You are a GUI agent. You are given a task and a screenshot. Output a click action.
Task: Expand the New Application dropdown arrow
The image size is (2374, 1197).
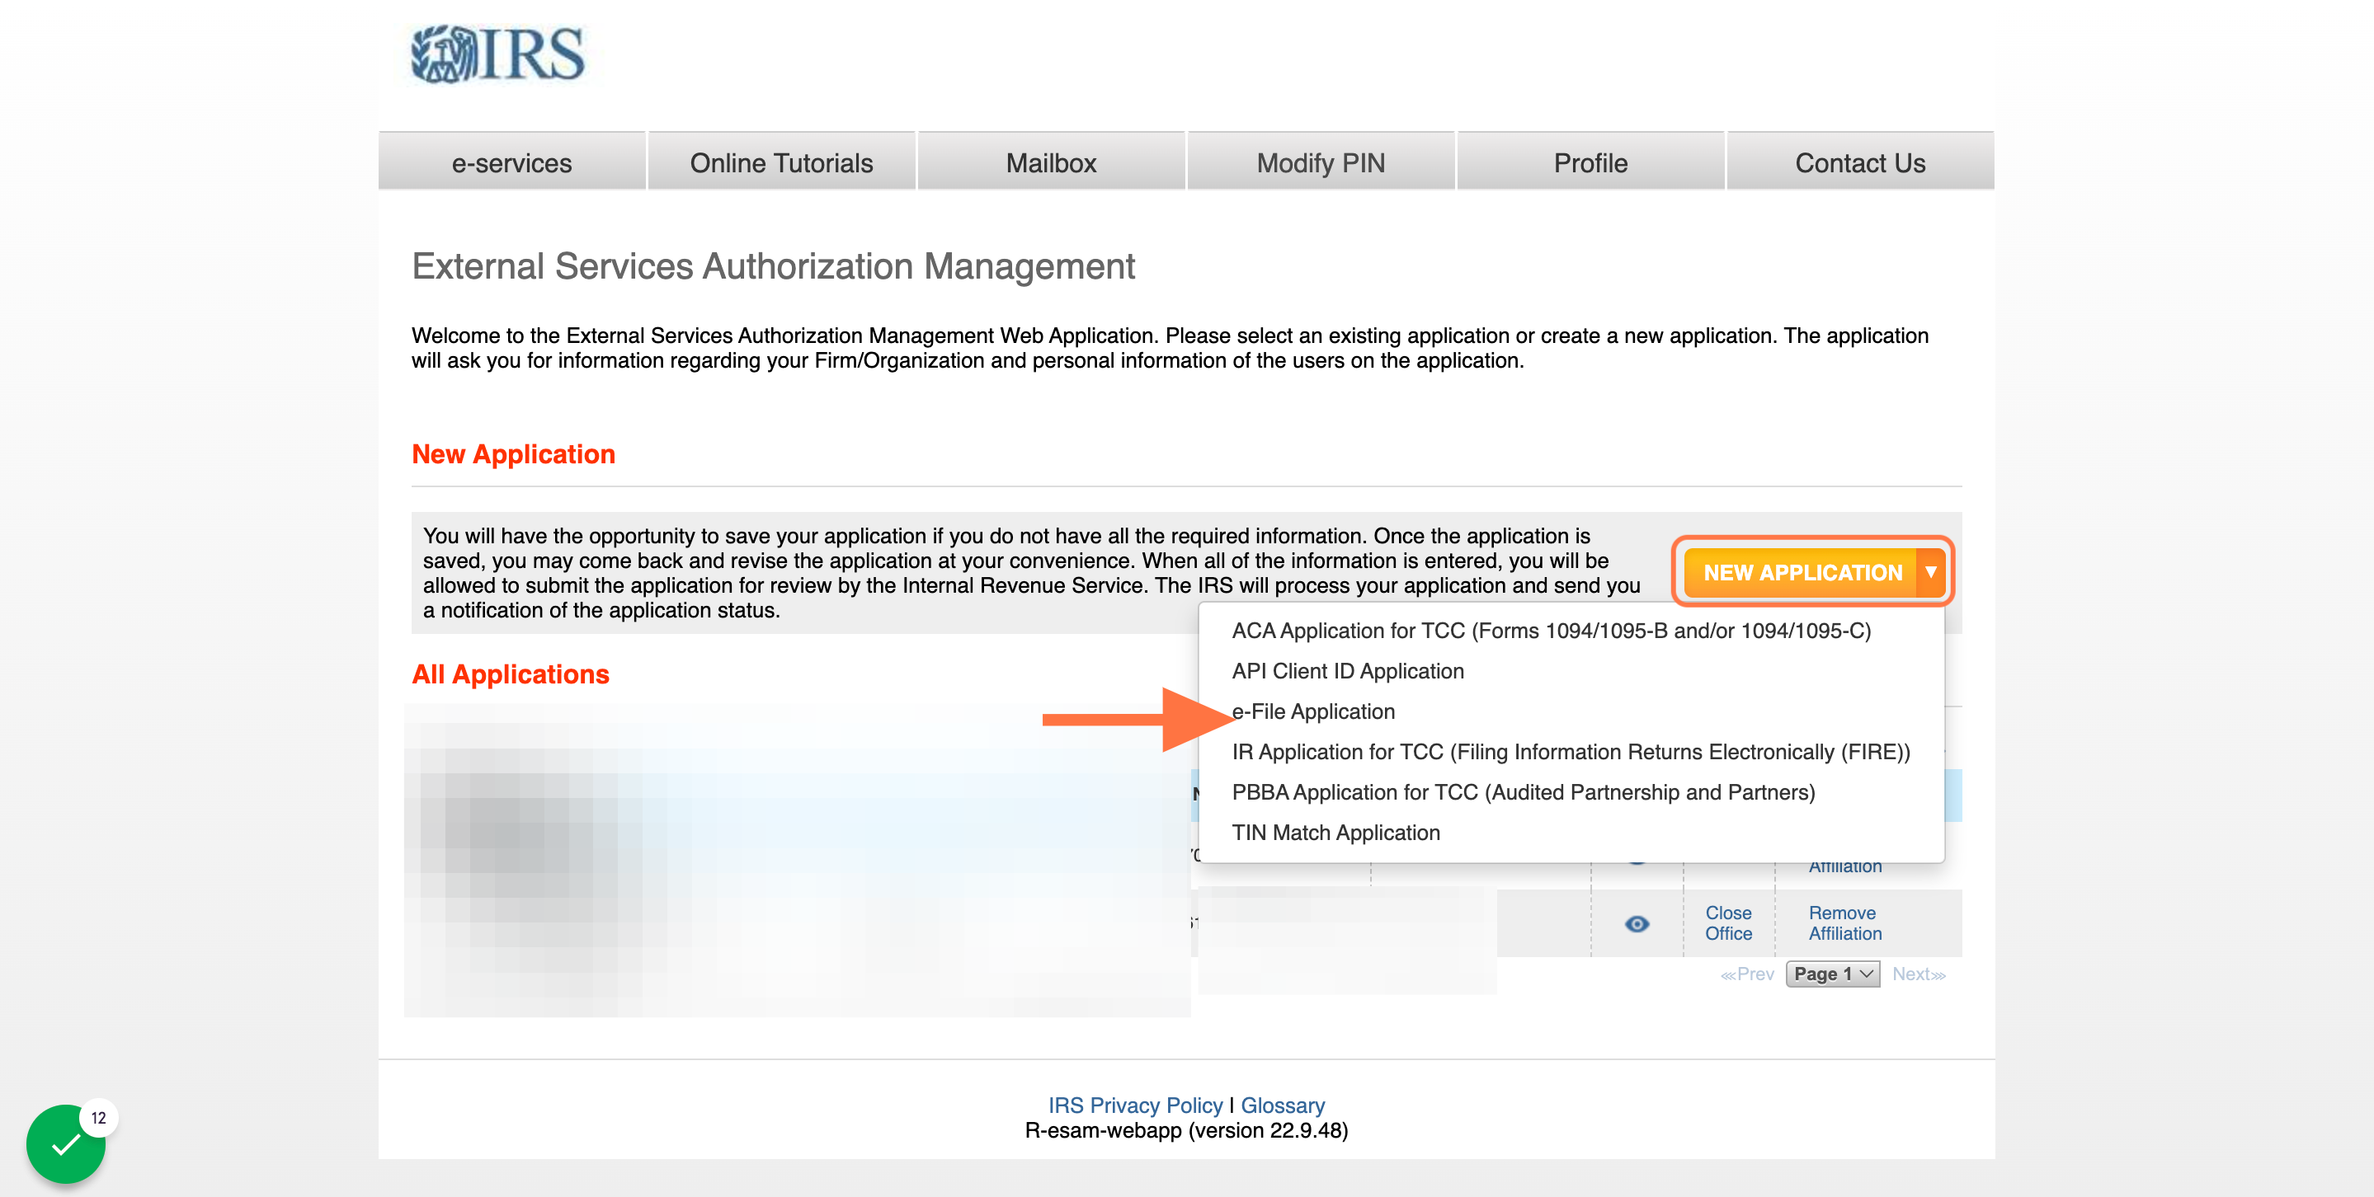click(x=1931, y=572)
